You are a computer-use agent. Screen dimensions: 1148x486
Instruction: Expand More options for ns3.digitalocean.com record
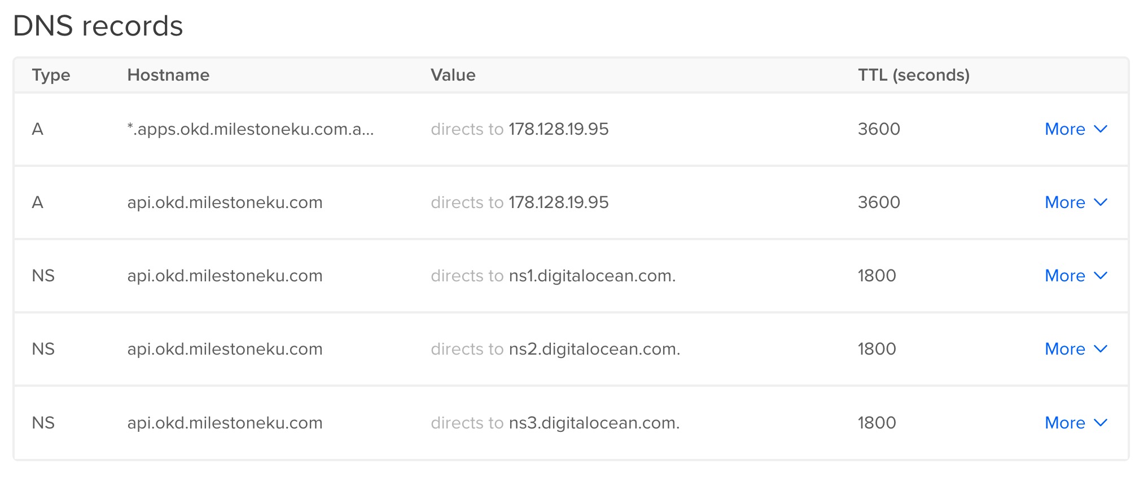[x=1076, y=423]
